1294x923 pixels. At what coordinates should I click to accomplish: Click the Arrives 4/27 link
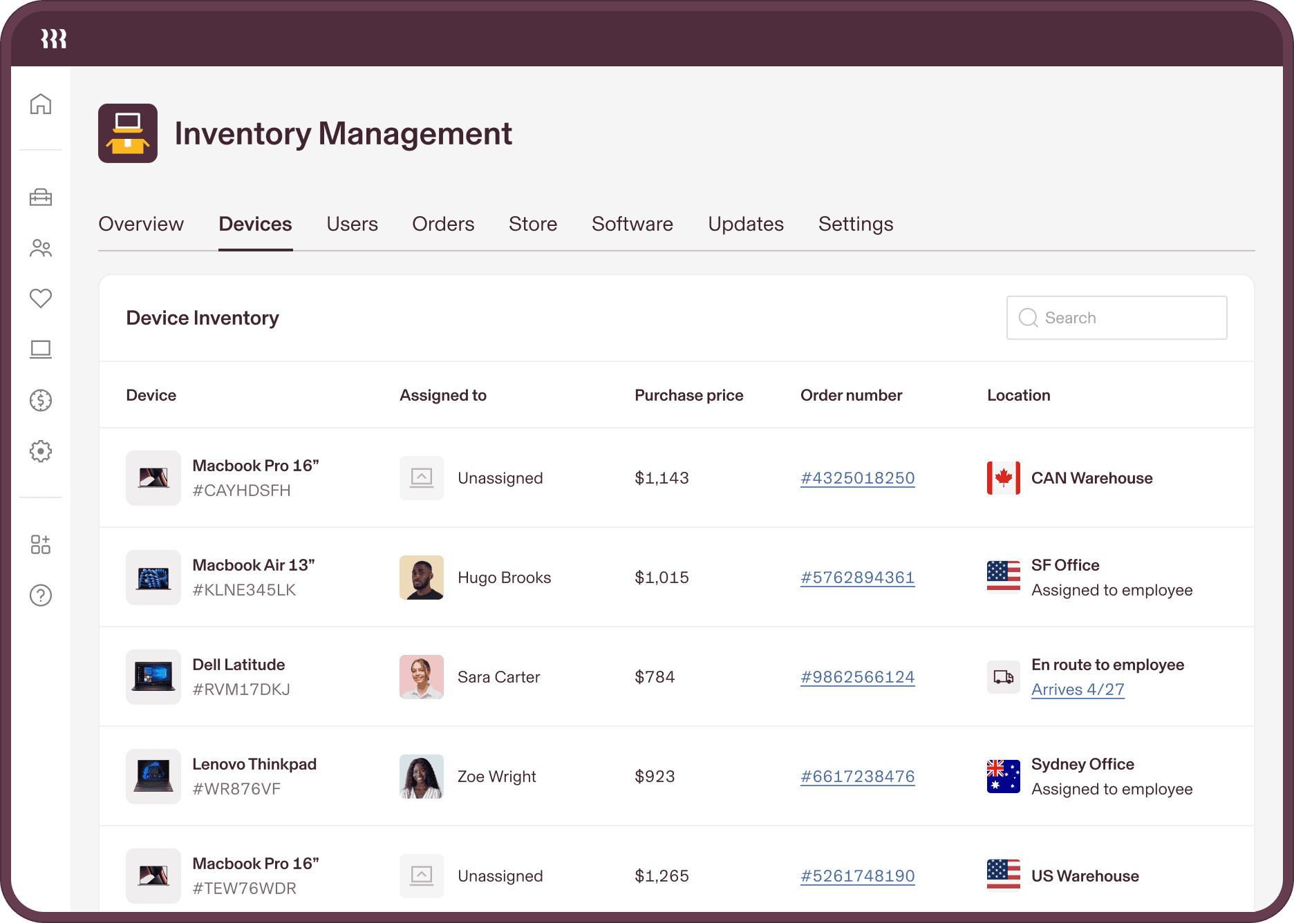pos(1078,689)
